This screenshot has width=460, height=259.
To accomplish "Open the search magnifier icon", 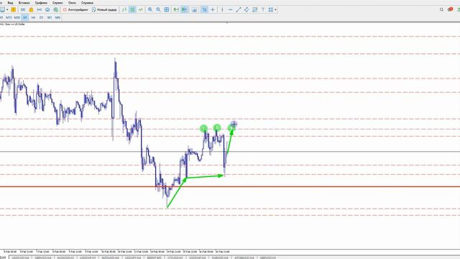I will coord(441,9).
